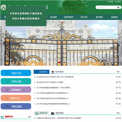
Task: Select the last carousel indicator dot
Action: point(66,62)
